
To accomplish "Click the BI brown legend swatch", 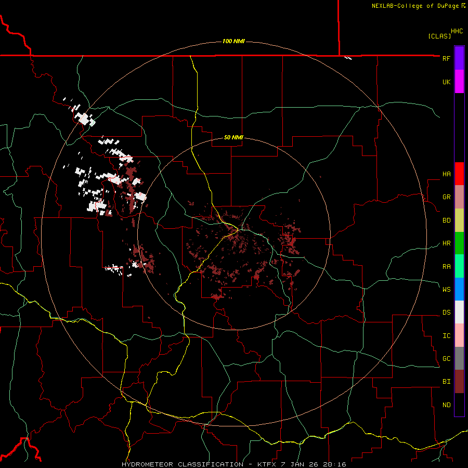I will 459,382.
